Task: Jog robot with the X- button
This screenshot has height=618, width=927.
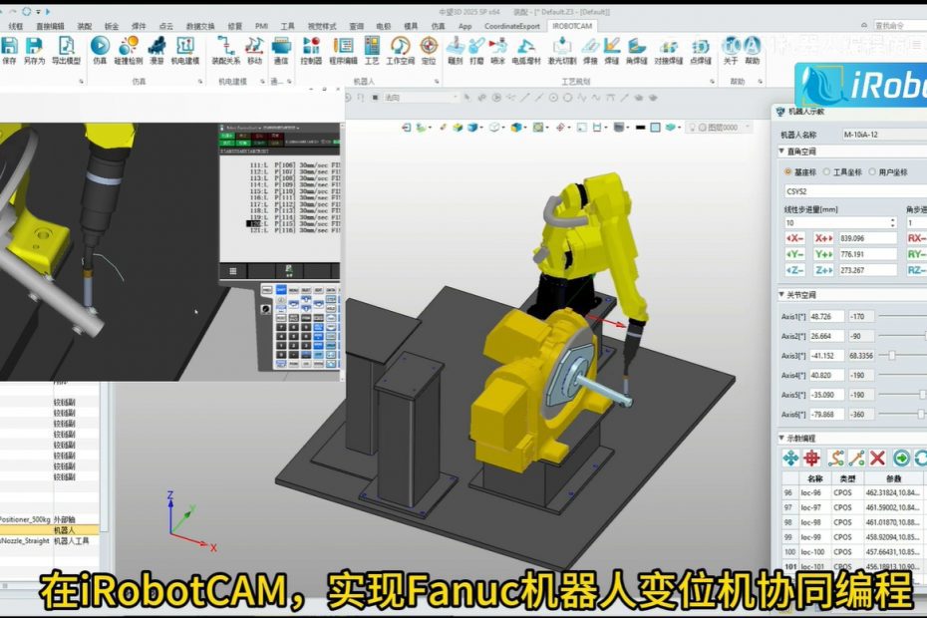Action: click(795, 238)
